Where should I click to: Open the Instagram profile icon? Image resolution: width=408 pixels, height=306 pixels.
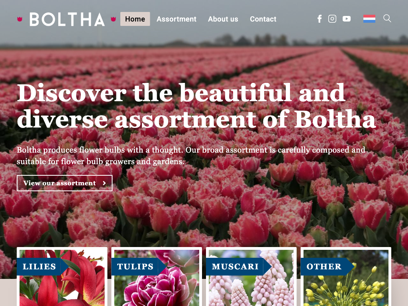332,19
